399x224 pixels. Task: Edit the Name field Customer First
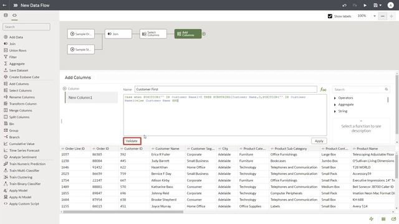[226, 90]
